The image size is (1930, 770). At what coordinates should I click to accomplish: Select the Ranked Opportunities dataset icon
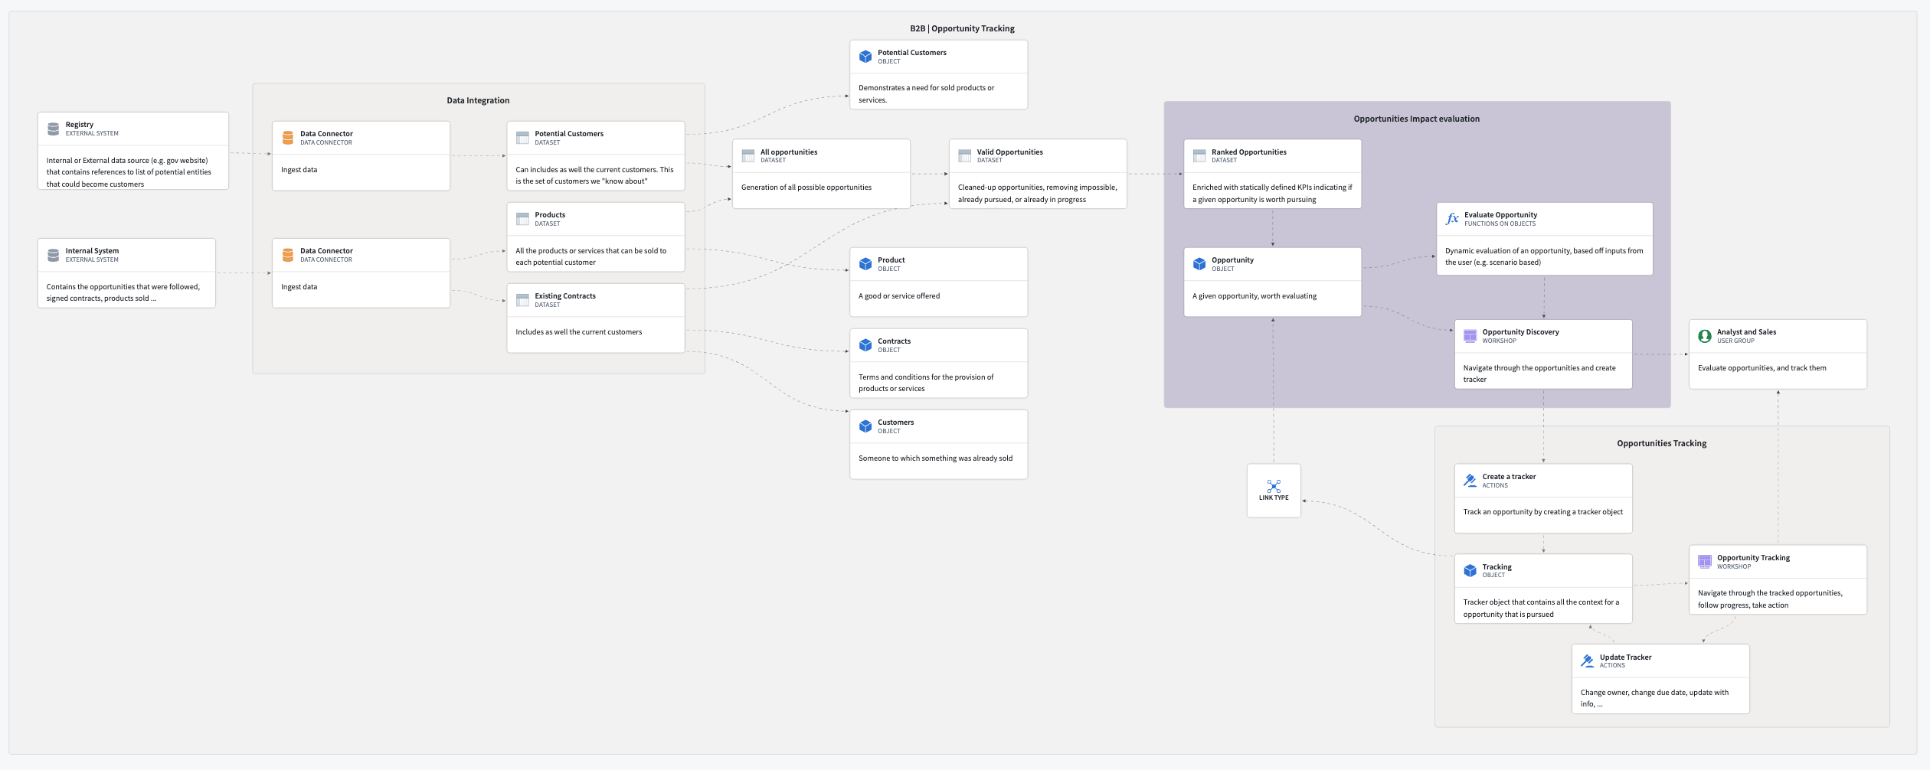click(x=1199, y=156)
